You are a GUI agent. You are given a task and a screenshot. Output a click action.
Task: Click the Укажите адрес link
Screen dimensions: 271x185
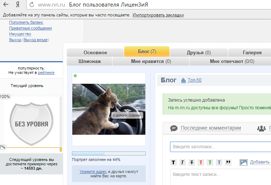(93, 172)
